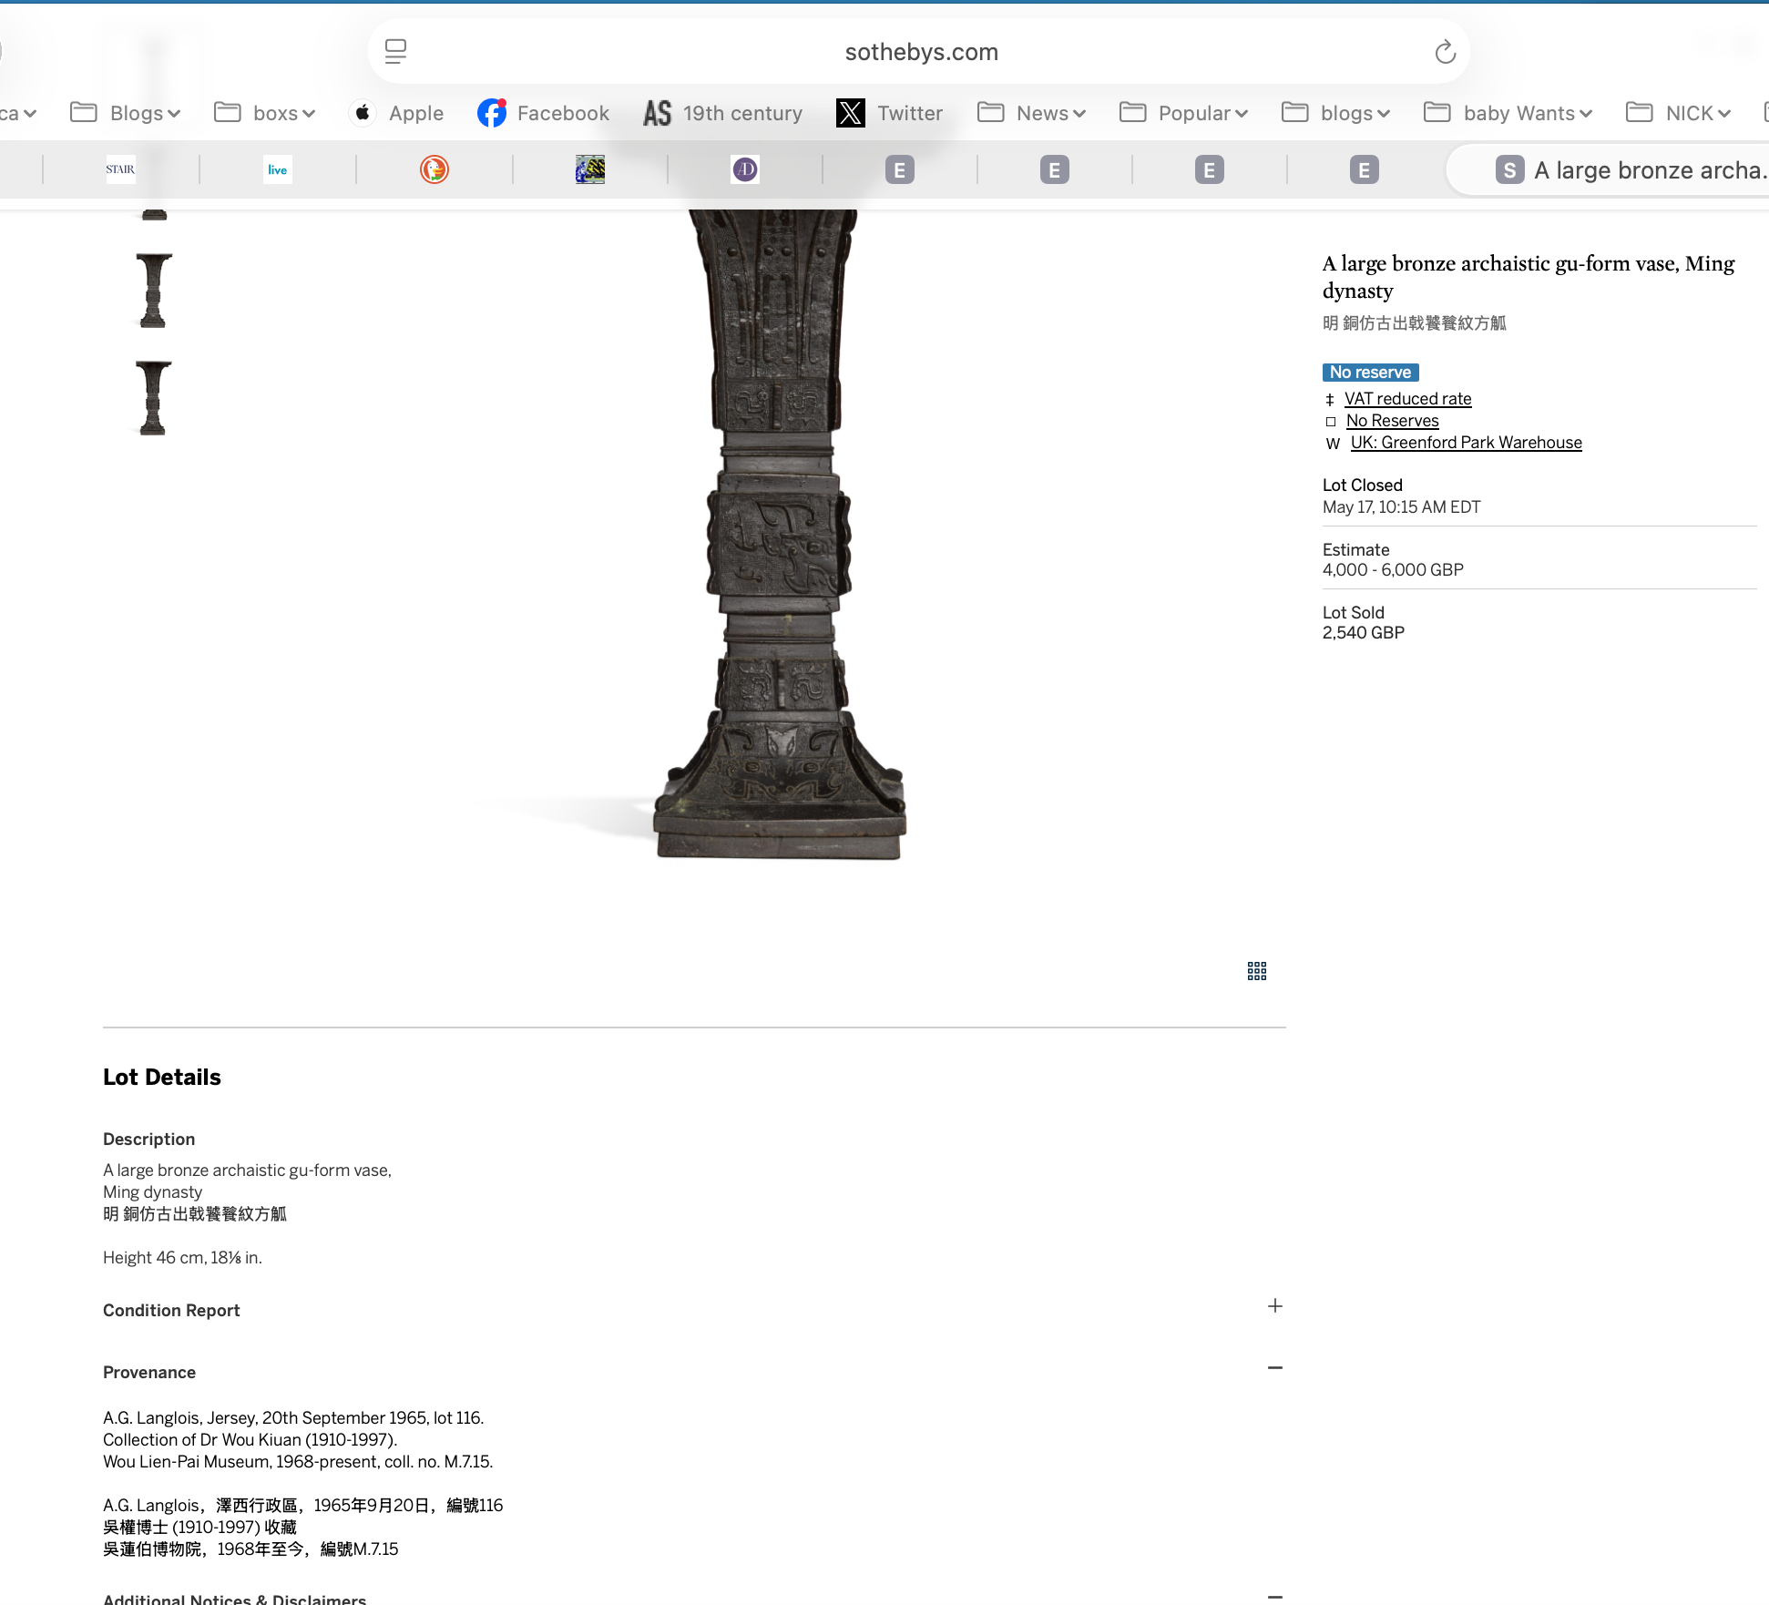Open the blue and yellow pattern tab
The image size is (1769, 1605).
[590, 169]
